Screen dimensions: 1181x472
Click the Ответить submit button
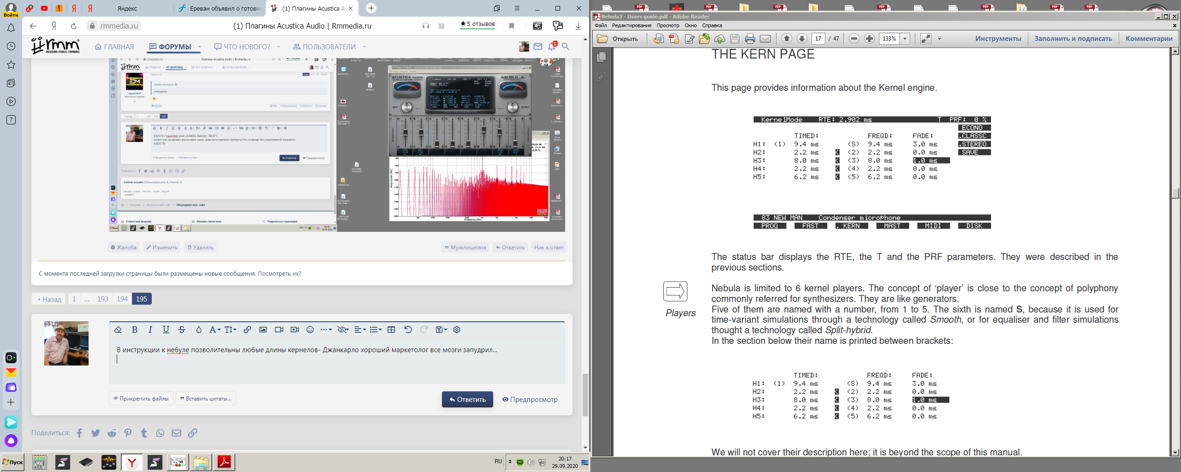pos(467,400)
